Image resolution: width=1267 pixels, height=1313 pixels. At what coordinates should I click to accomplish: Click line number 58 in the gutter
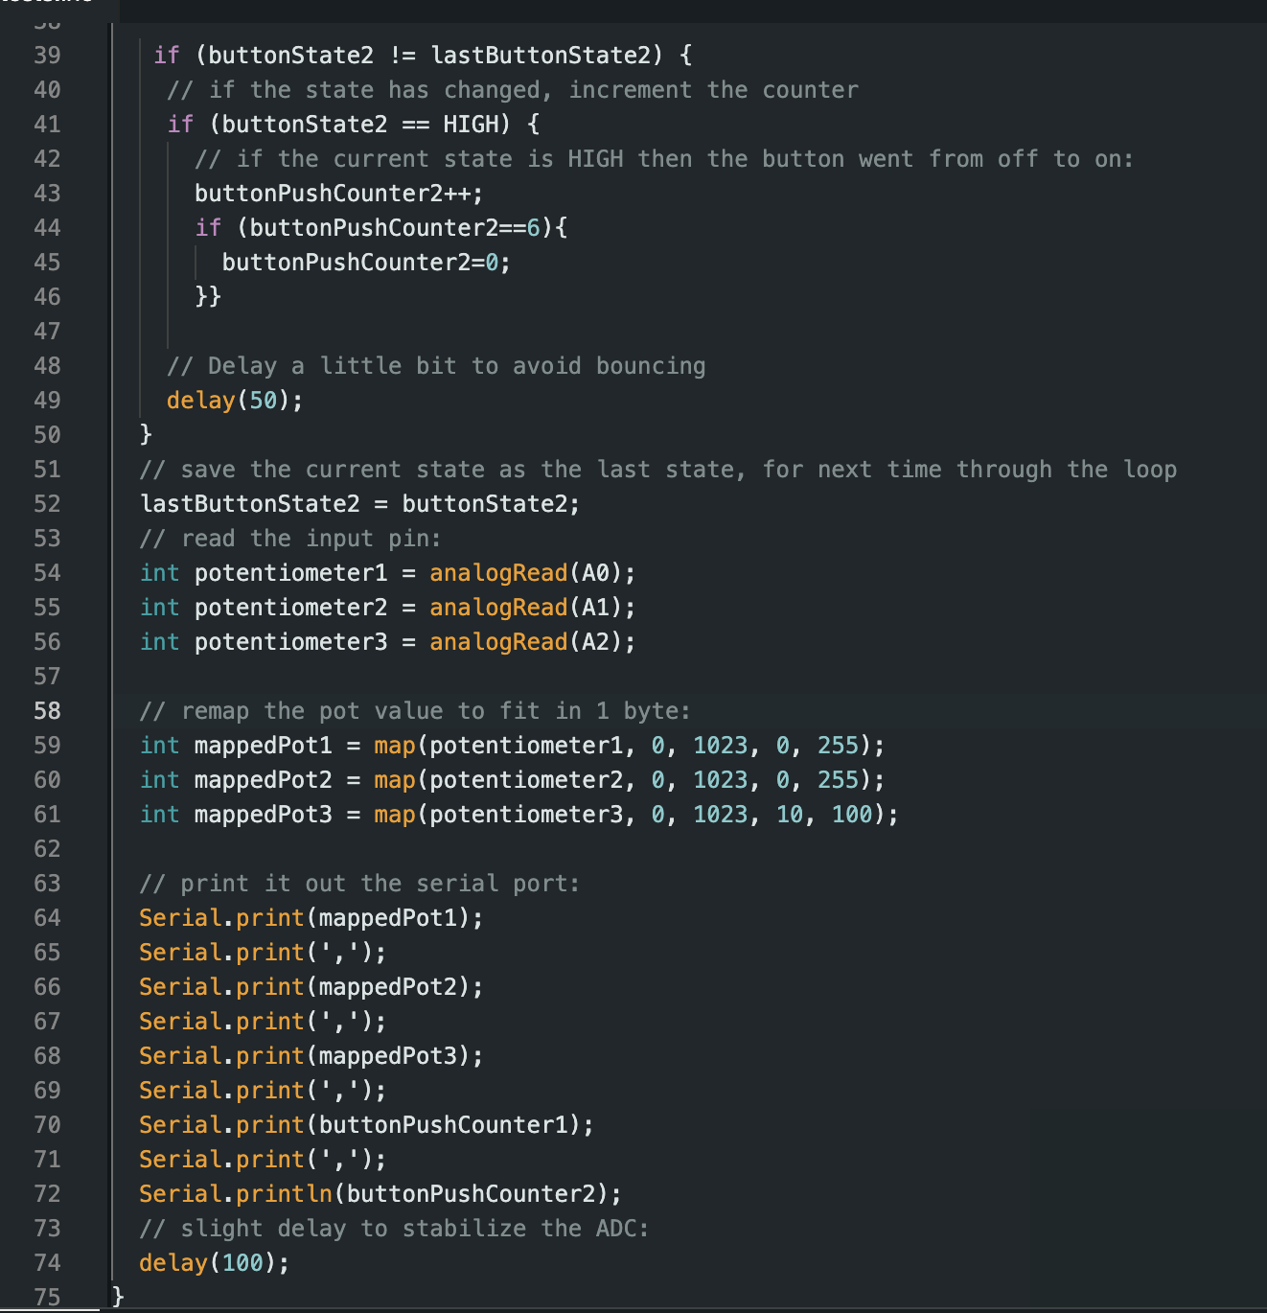pyautogui.click(x=46, y=710)
